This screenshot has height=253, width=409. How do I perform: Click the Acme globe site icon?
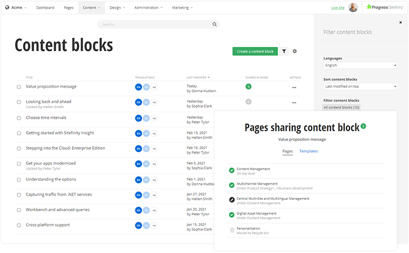[7, 8]
